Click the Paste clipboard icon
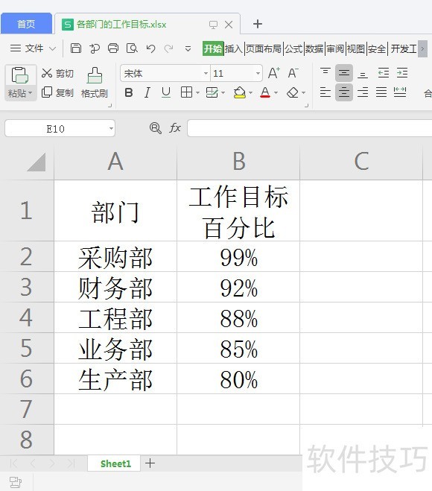432x491 pixels. [20, 75]
